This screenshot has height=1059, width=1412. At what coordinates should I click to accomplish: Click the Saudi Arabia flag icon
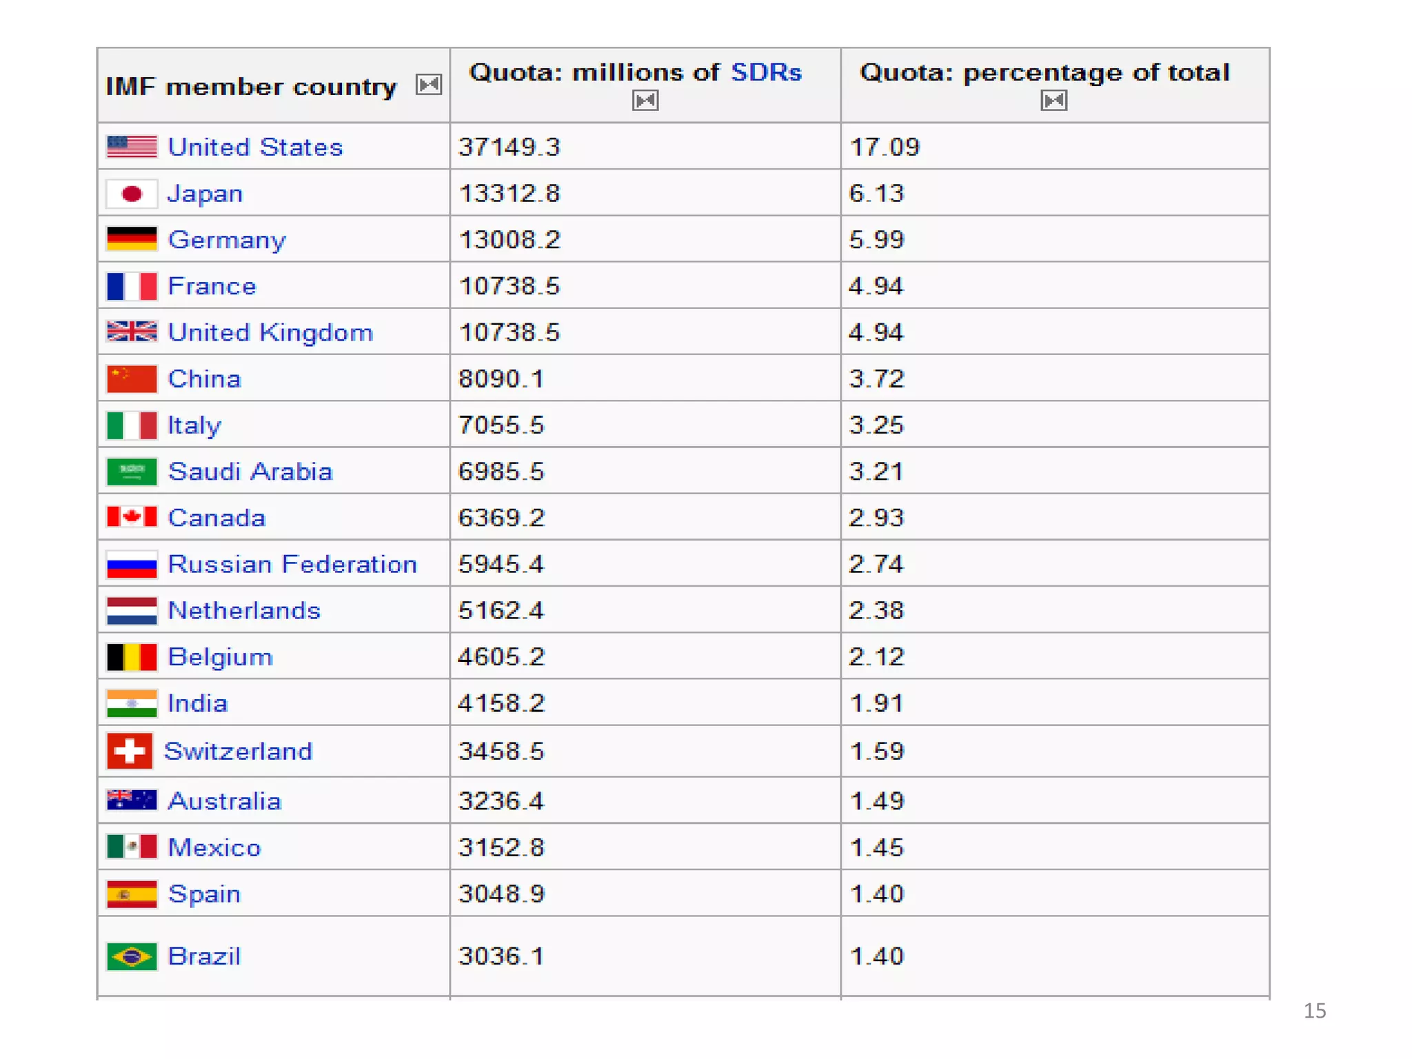(132, 472)
